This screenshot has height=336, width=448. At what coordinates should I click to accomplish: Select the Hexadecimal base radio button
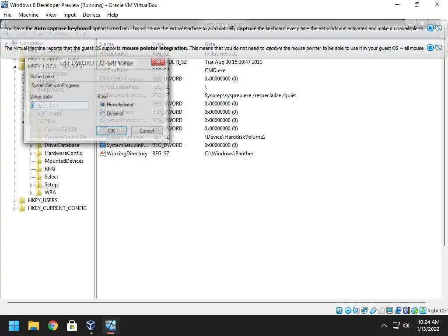(x=102, y=105)
